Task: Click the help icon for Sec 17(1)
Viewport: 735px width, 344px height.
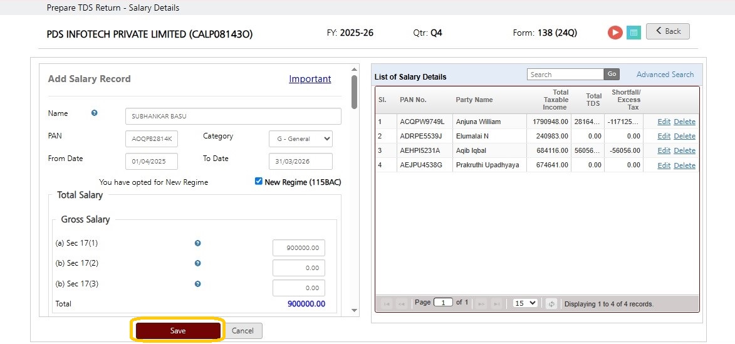Action: (x=198, y=243)
